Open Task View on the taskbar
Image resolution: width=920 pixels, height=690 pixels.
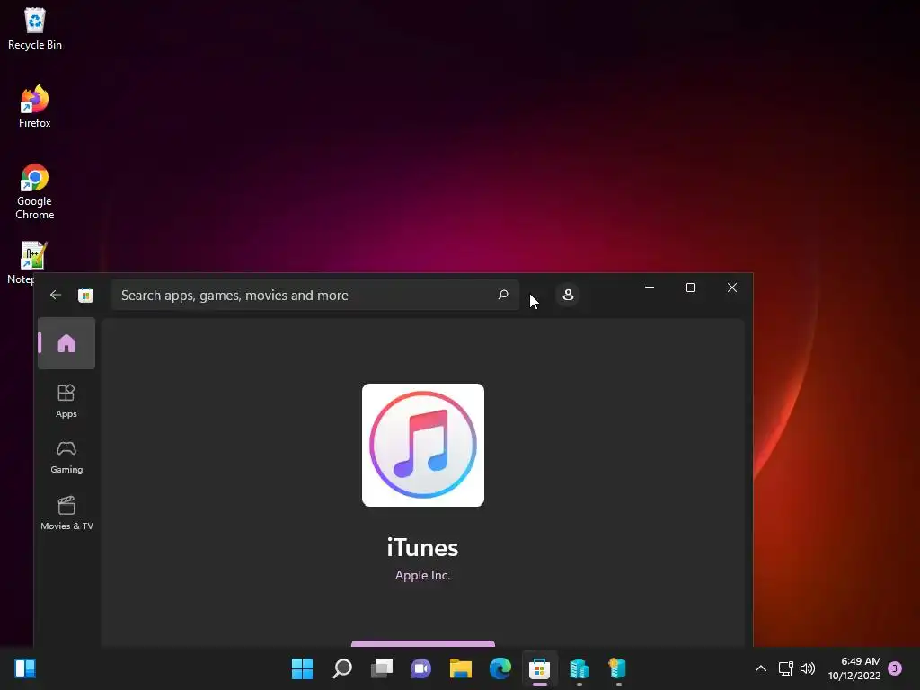coord(381,668)
